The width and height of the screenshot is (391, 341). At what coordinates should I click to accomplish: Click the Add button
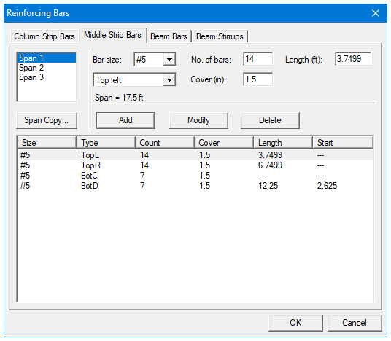(125, 120)
